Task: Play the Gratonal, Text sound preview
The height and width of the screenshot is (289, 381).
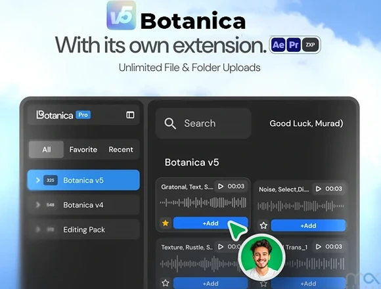Action: [x=221, y=187]
